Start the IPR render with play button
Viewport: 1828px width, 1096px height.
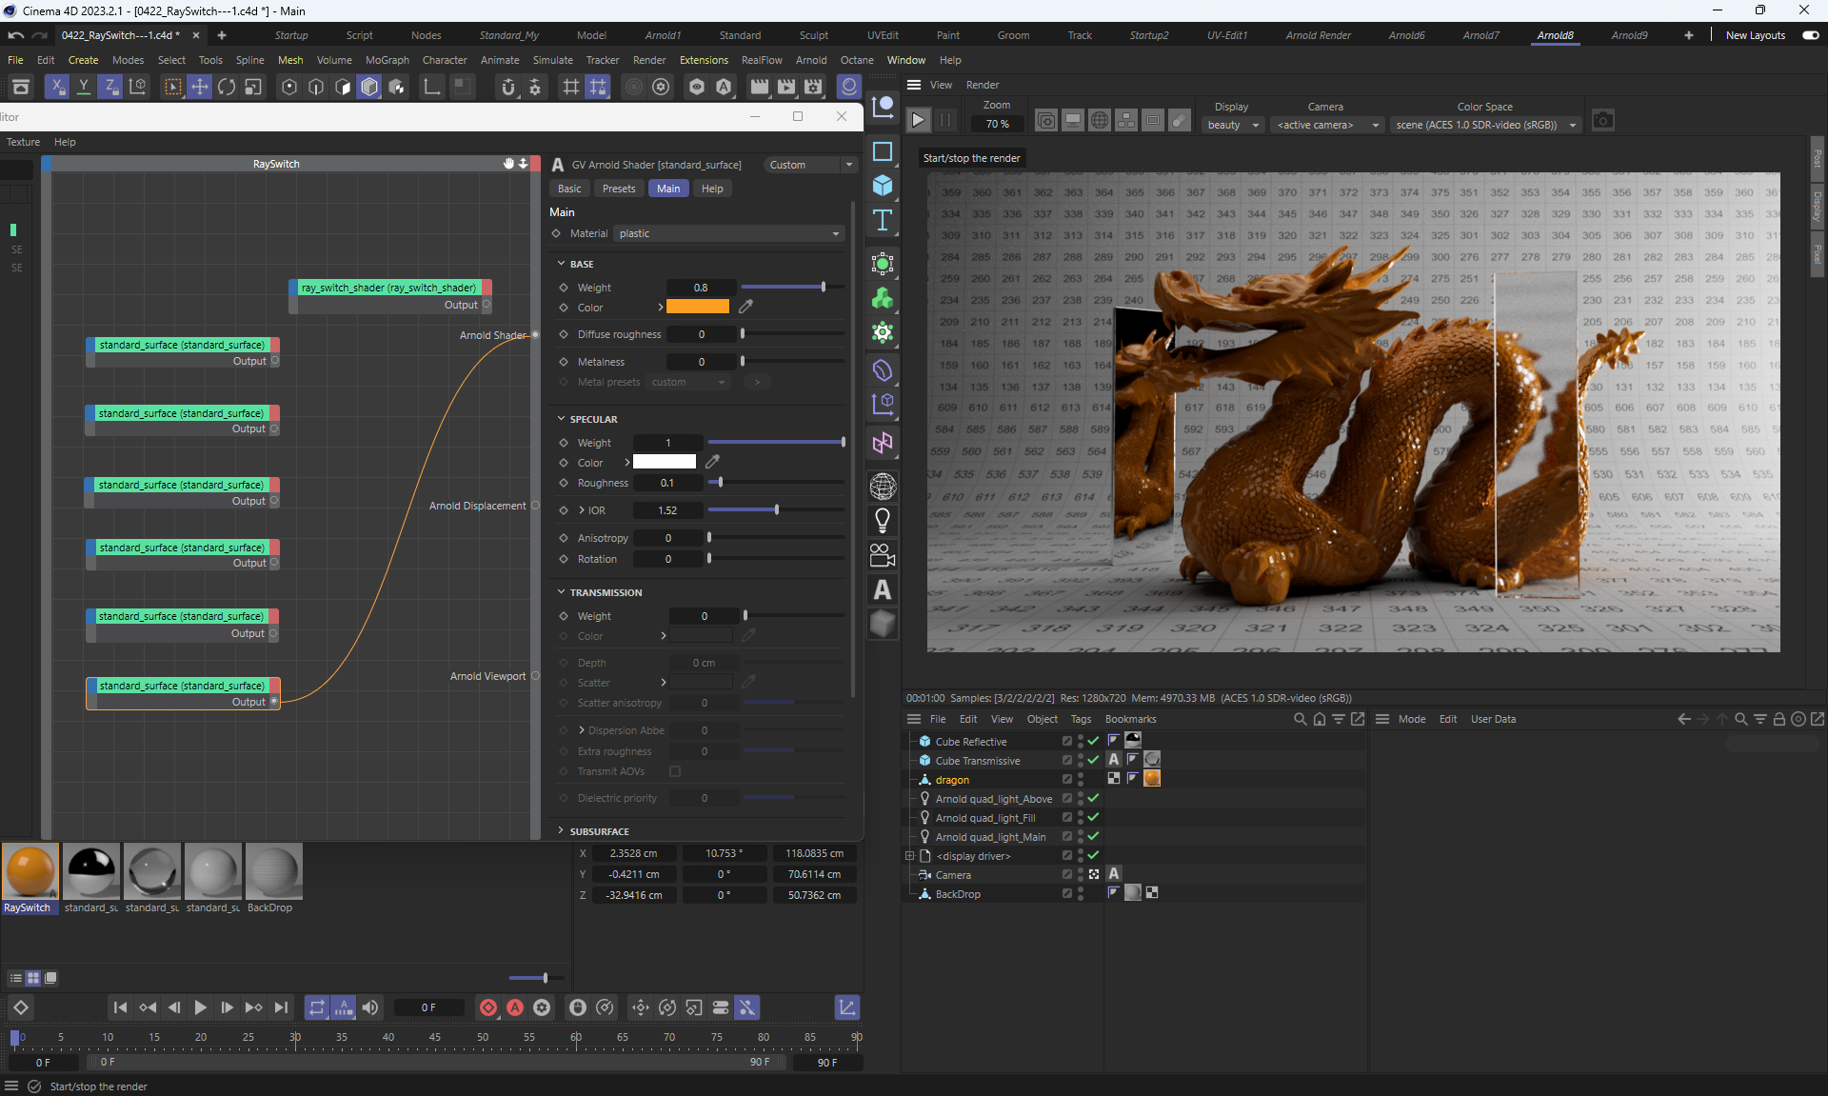918,121
